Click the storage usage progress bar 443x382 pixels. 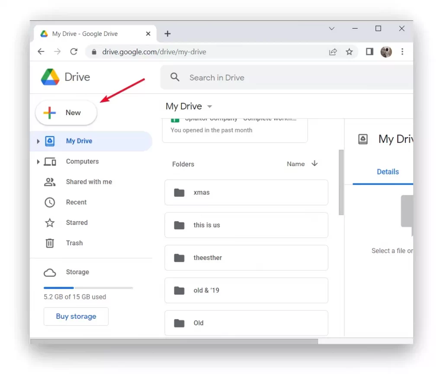(x=88, y=288)
